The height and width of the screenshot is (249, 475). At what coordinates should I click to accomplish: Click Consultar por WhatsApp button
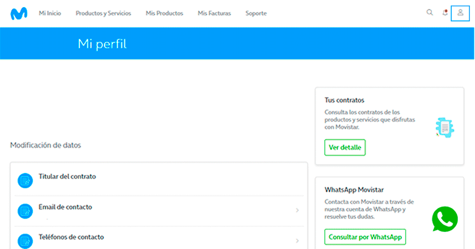(x=365, y=237)
